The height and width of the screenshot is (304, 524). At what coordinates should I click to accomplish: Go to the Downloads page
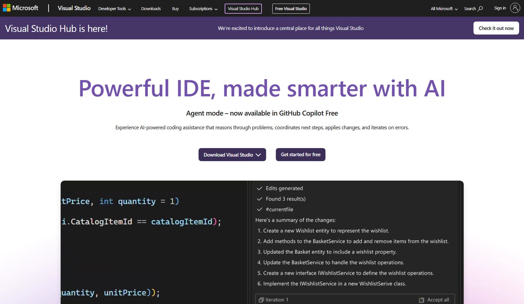(x=151, y=9)
